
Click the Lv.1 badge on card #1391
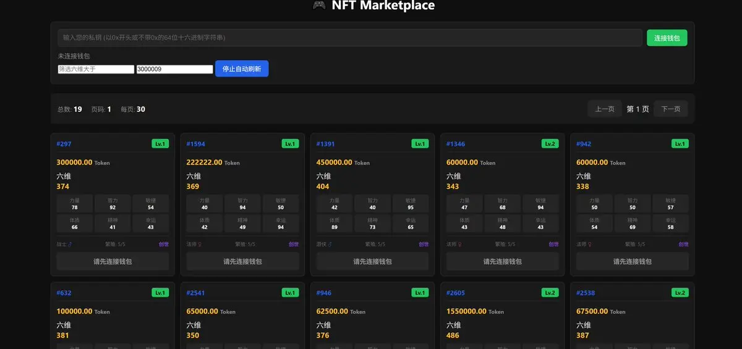coord(420,144)
